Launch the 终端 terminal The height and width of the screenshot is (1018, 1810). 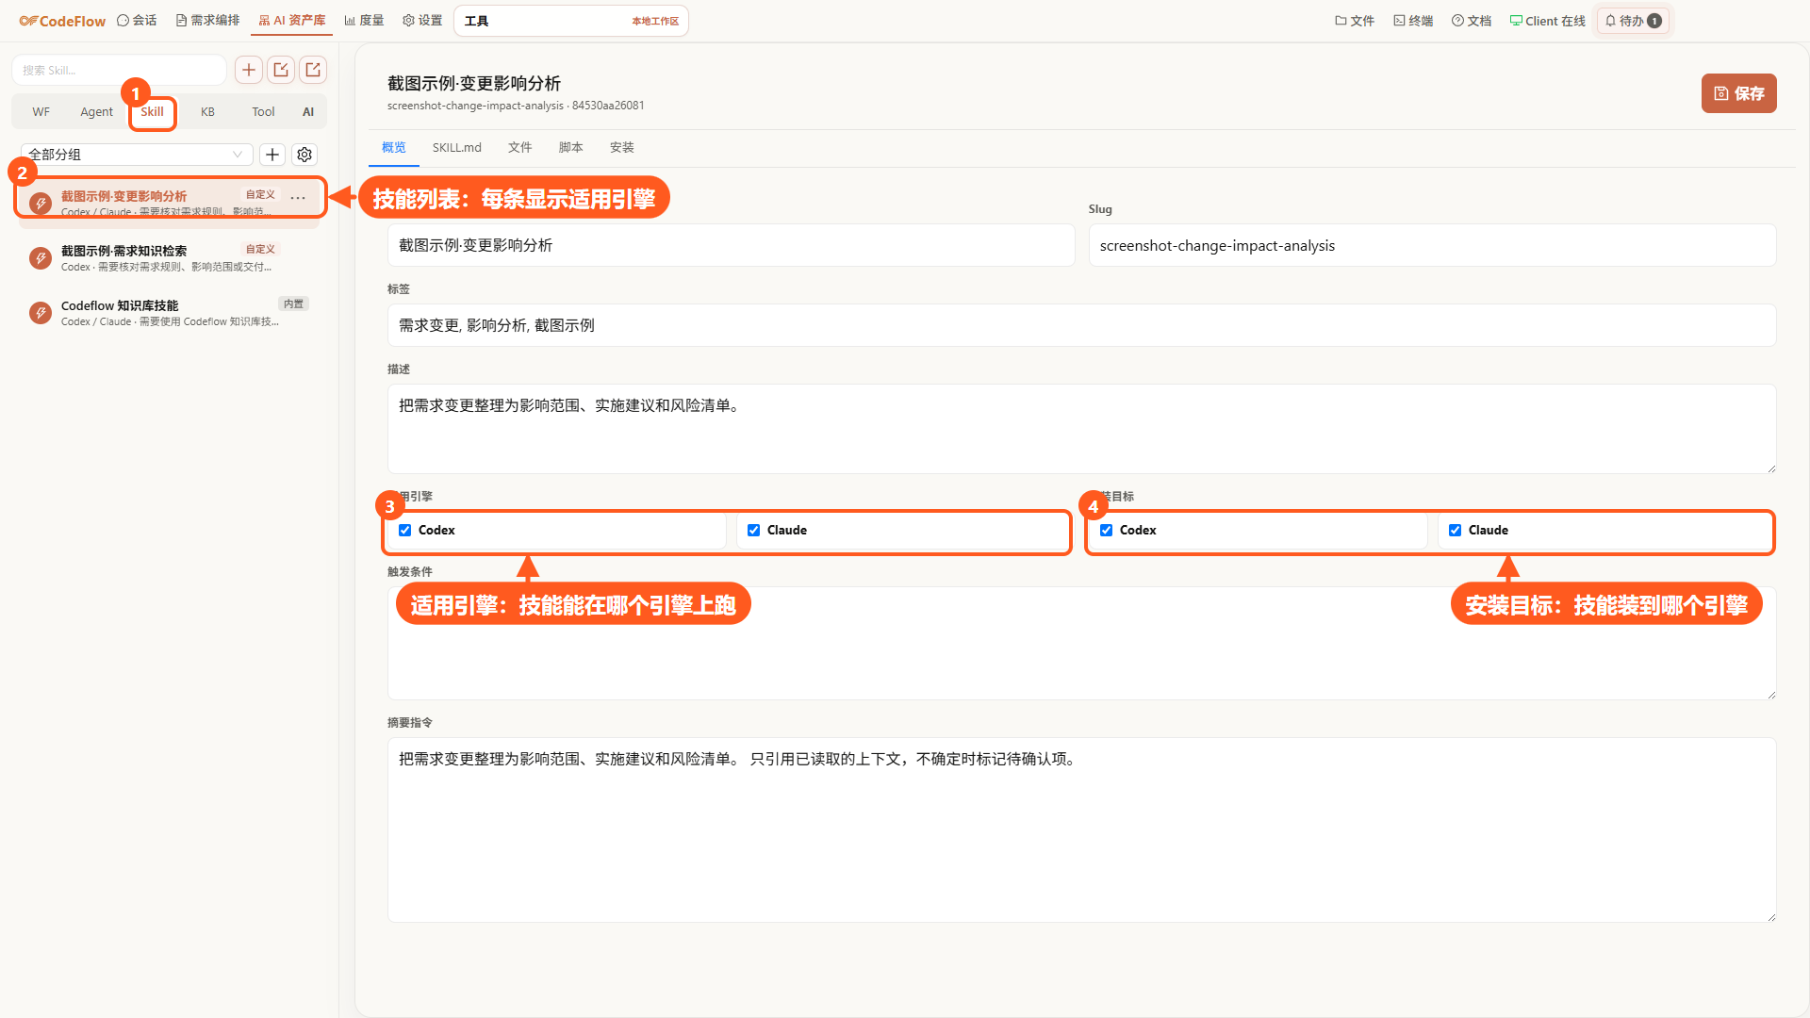(1413, 21)
